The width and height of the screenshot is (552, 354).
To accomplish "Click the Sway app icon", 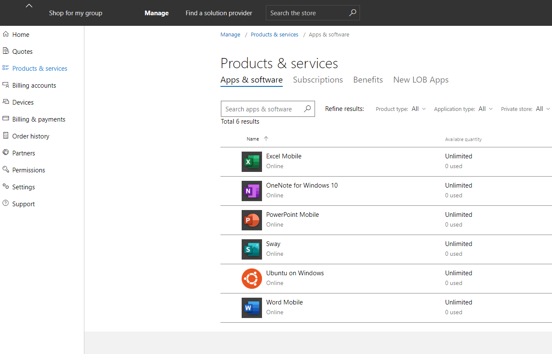I will pos(252,249).
